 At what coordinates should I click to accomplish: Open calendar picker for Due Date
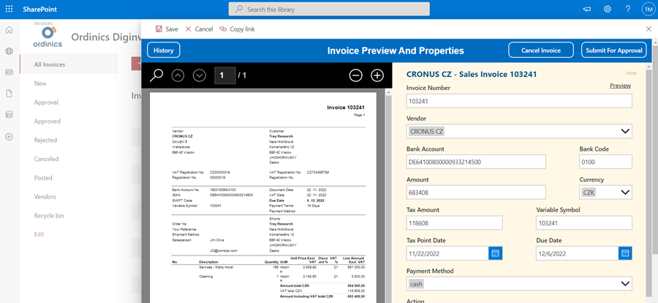coord(625,253)
